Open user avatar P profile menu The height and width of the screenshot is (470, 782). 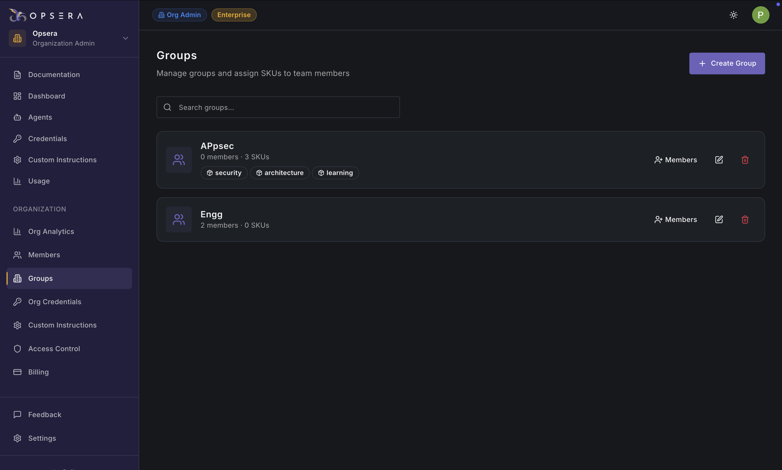coord(760,15)
